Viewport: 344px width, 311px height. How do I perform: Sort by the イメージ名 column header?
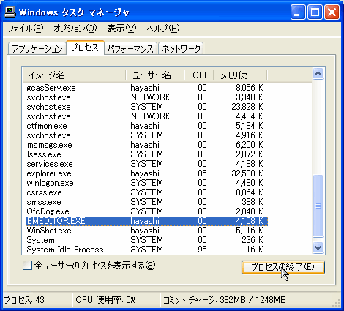(75, 75)
